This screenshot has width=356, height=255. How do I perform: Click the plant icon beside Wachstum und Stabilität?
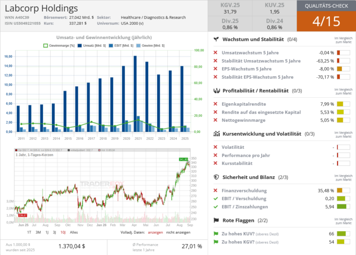tap(216, 39)
